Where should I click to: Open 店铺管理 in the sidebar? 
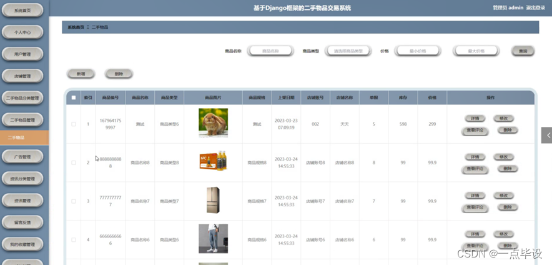point(22,76)
